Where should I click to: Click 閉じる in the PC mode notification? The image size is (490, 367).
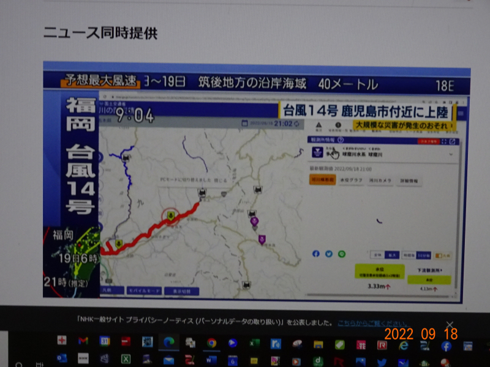coord(221,180)
